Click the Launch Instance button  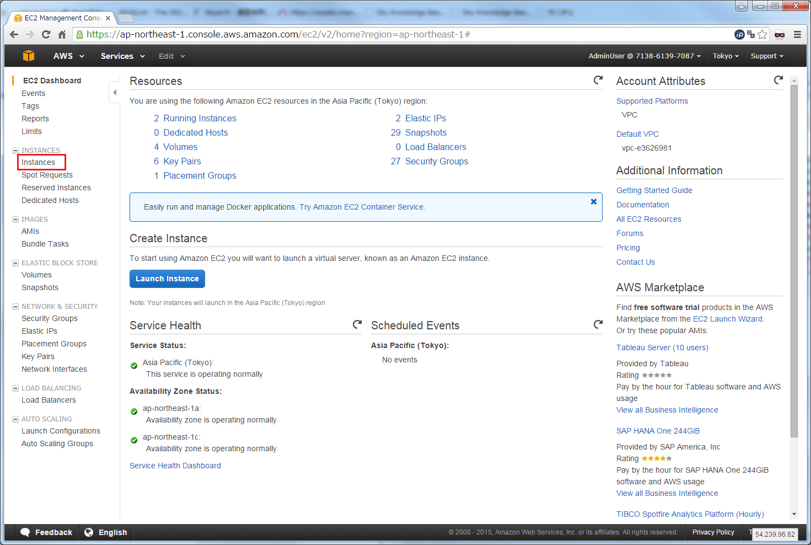coord(167,279)
